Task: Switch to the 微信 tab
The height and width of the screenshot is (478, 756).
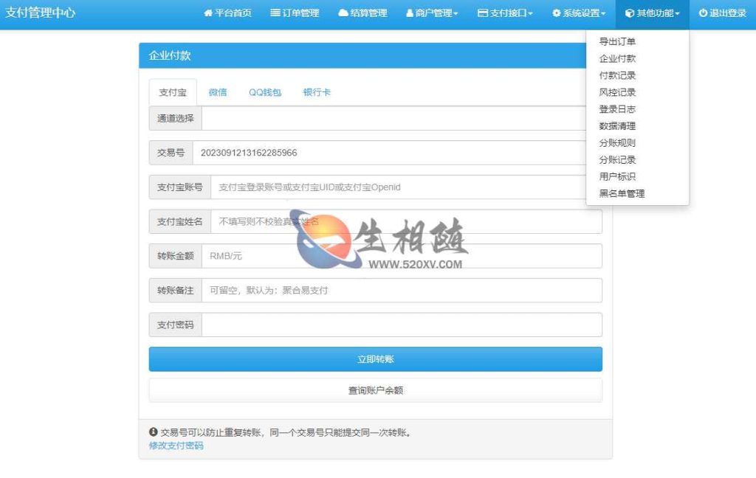Action: tap(219, 91)
